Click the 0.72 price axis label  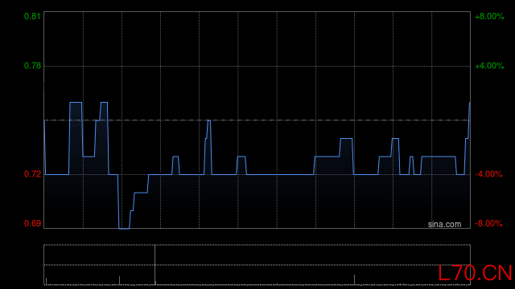click(32, 174)
